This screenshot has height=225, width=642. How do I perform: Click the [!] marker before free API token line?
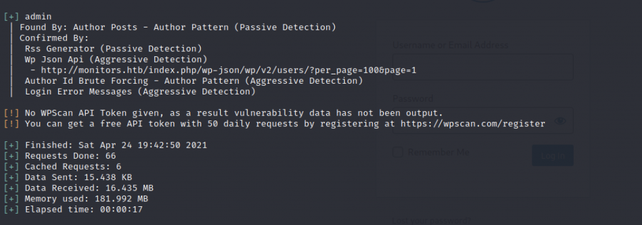(11, 124)
